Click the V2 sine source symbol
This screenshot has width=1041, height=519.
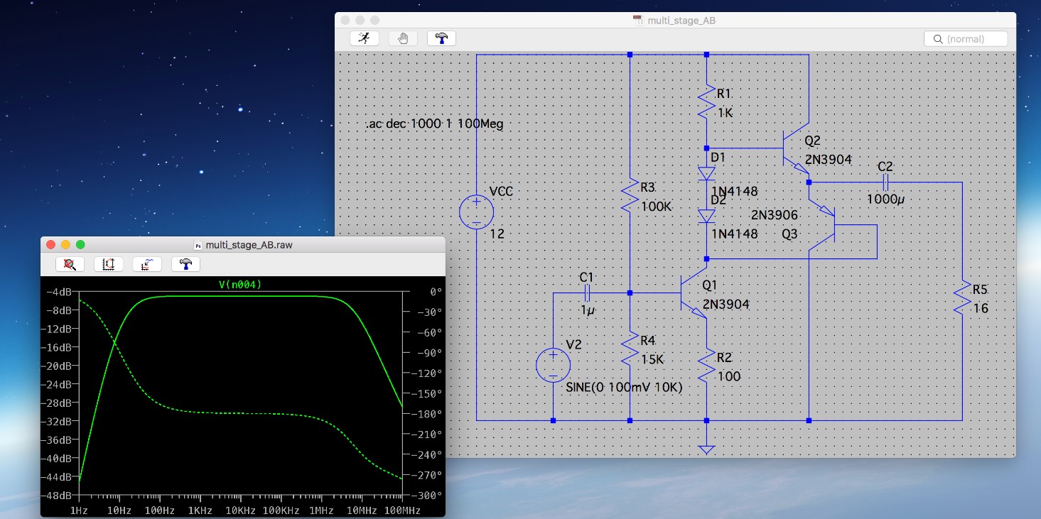(x=553, y=365)
